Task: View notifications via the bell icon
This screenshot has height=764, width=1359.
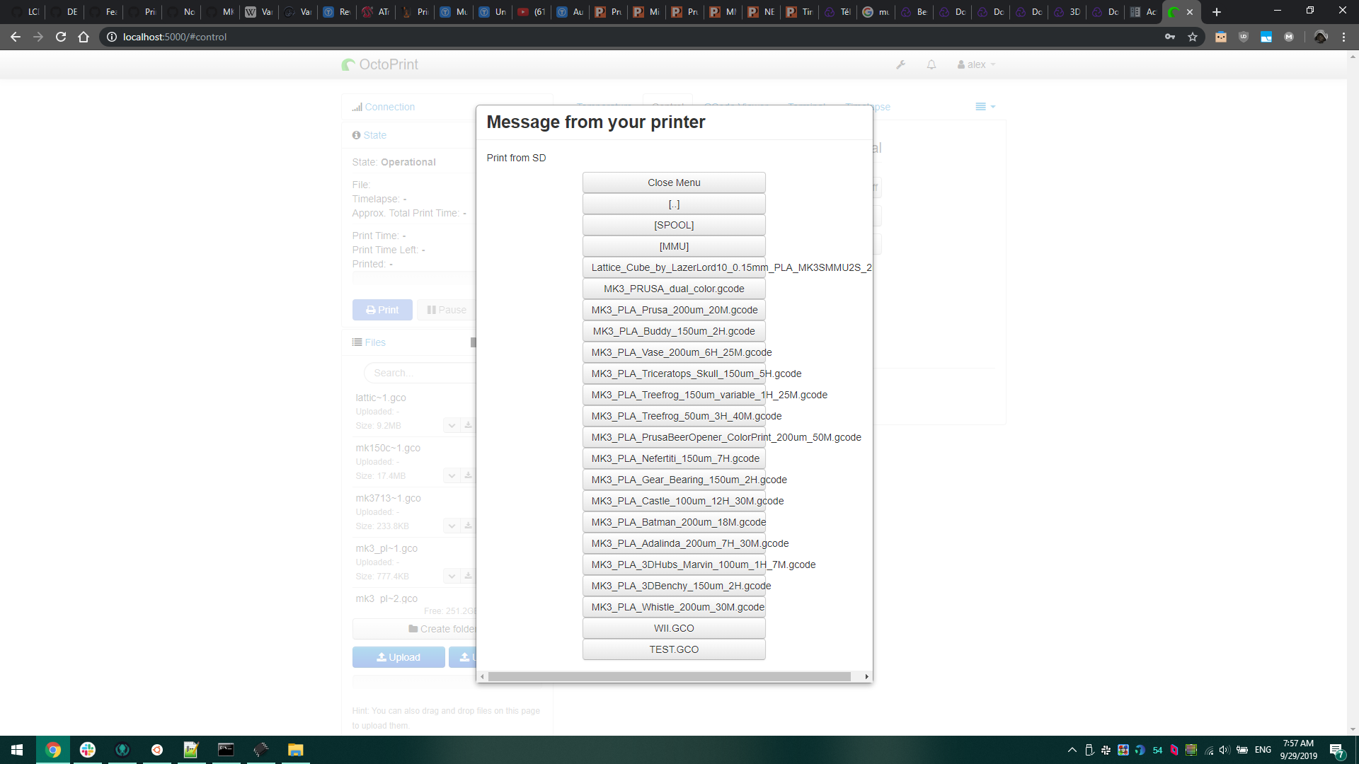Action: [931, 64]
